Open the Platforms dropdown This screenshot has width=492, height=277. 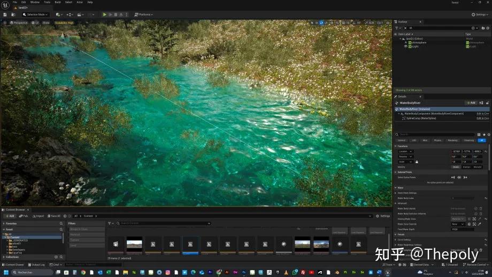143,14
